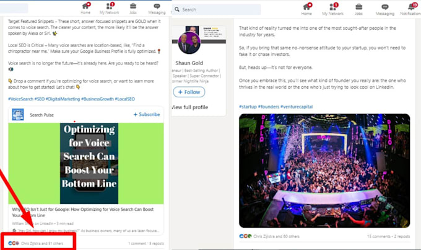Click the #venturecapital hashtag
Image resolution: width=421 pixels, height=250 pixels.
(297, 107)
